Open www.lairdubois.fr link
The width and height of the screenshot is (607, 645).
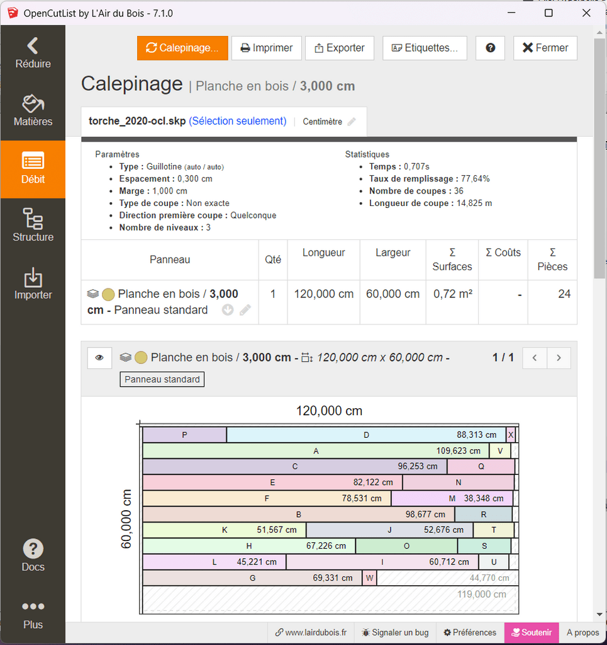311,632
